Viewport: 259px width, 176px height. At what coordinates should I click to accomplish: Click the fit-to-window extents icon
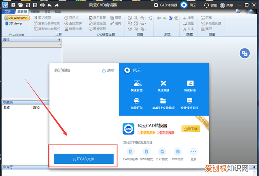pyautogui.click(x=136, y=23)
